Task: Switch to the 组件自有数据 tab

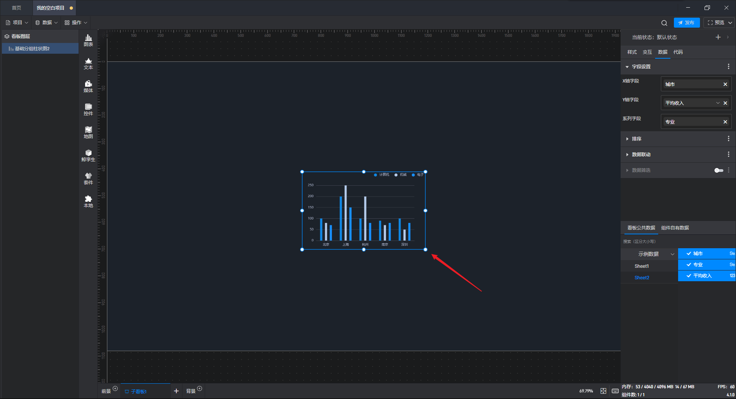Action: pos(675,228)
